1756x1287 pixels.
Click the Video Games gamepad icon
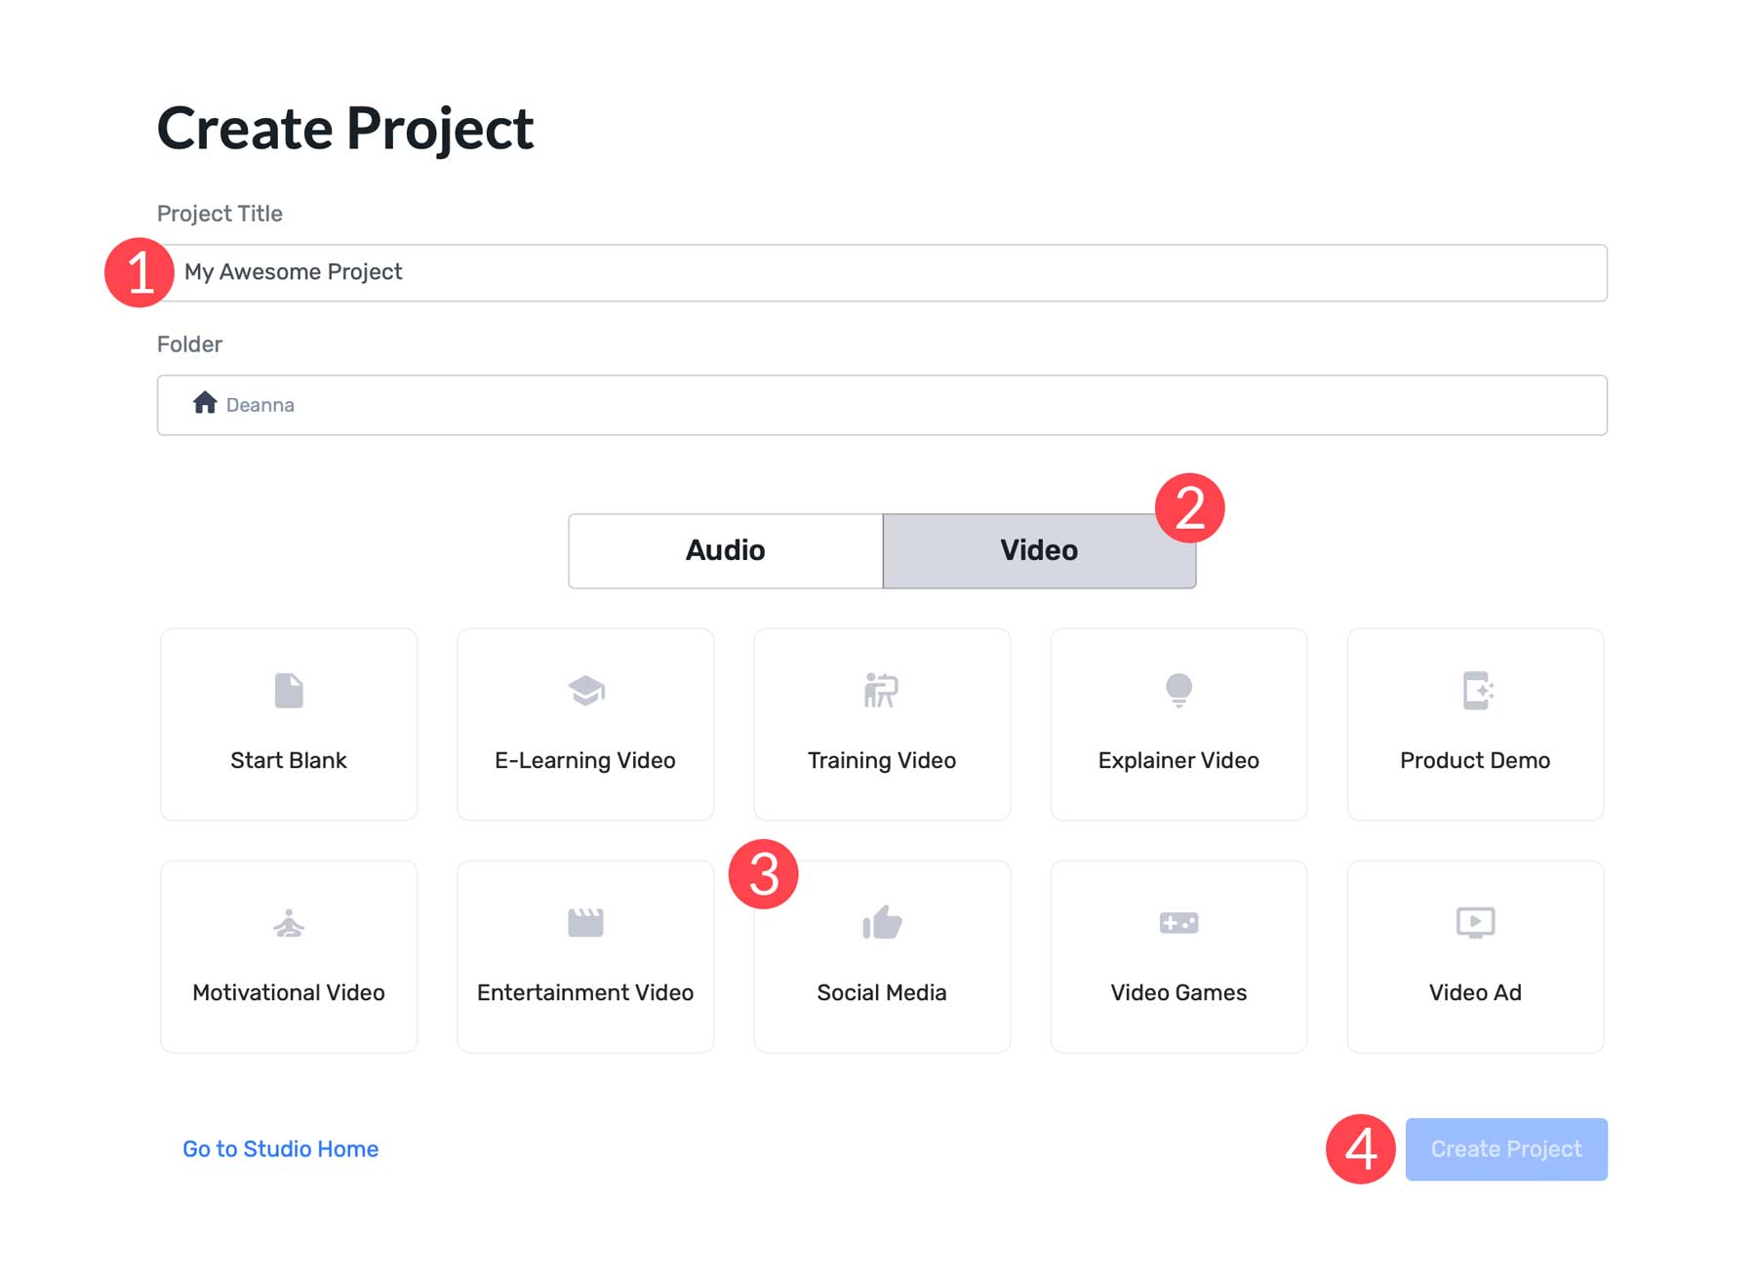1177,922
